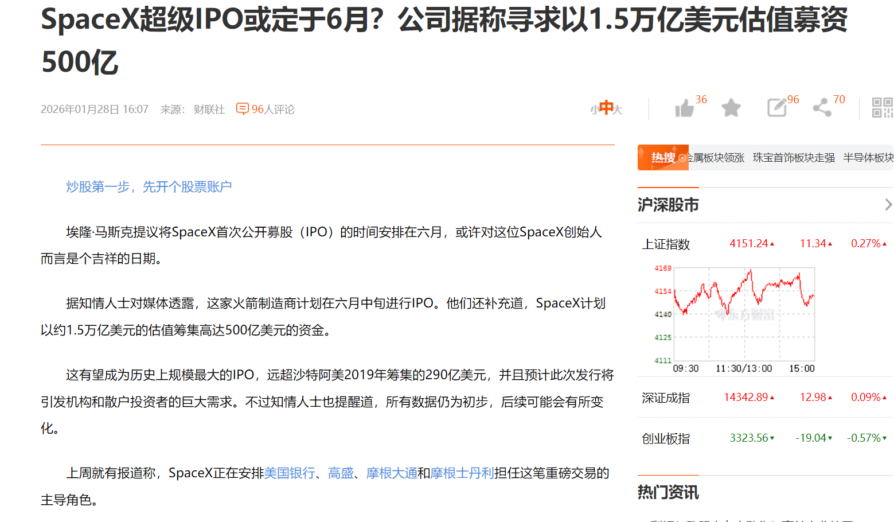Click the 深证成指 change percentage 0.09%
This screenshot has width=894, height=522.
[x=865, y=397]
